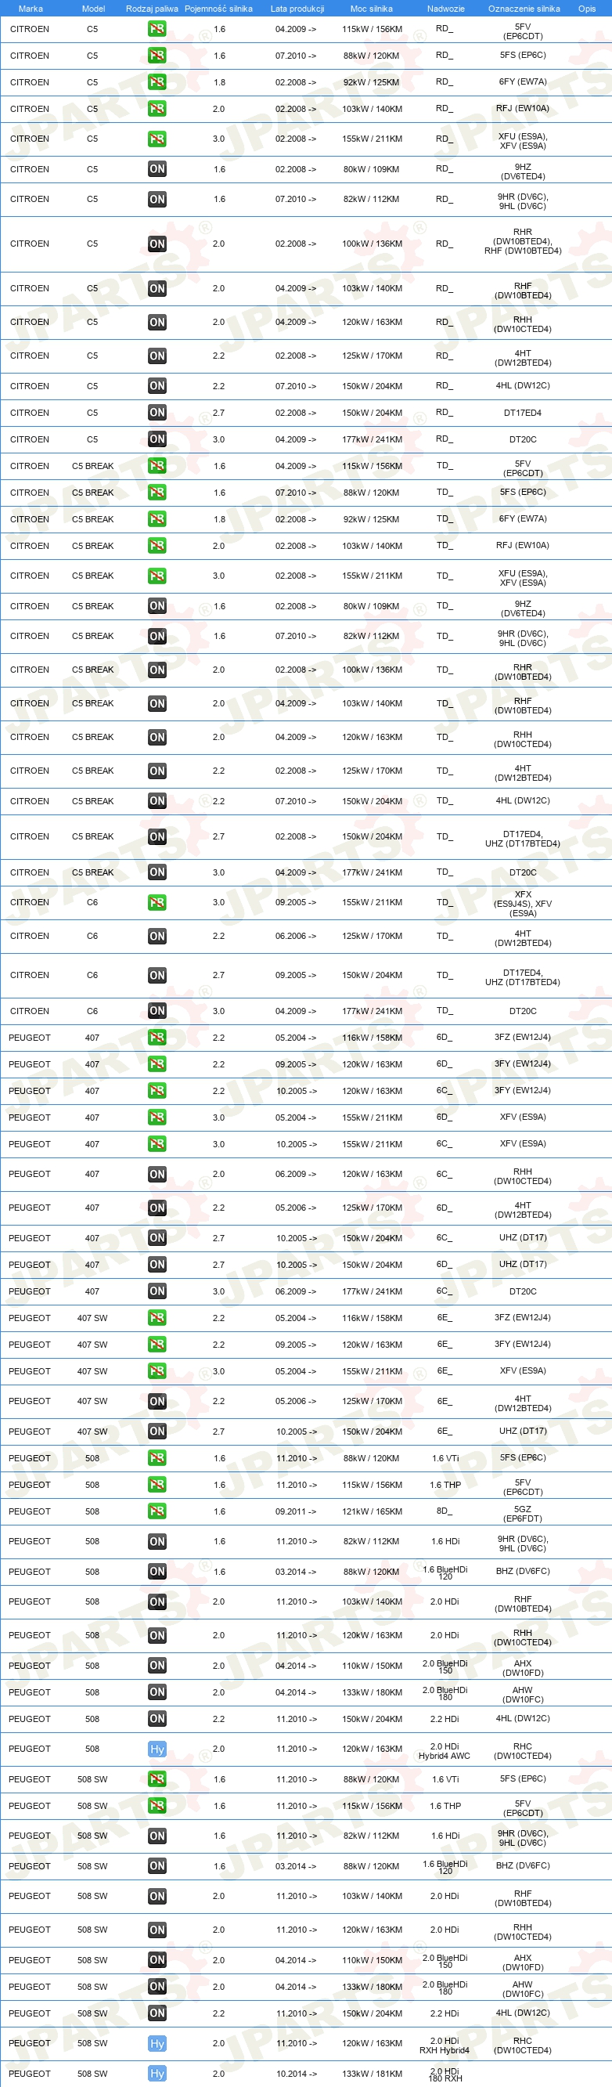Image resolution: width=612 pixels, height=2087 pixels.
Task: Click 116kW / 158KM in Peugeot 407 6D_ row
Action: [373, 1038]
